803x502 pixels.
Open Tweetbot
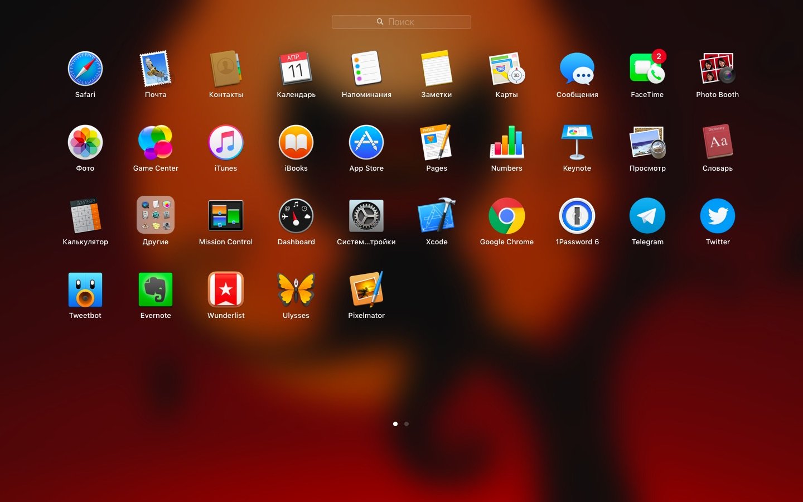click(85, 290)
